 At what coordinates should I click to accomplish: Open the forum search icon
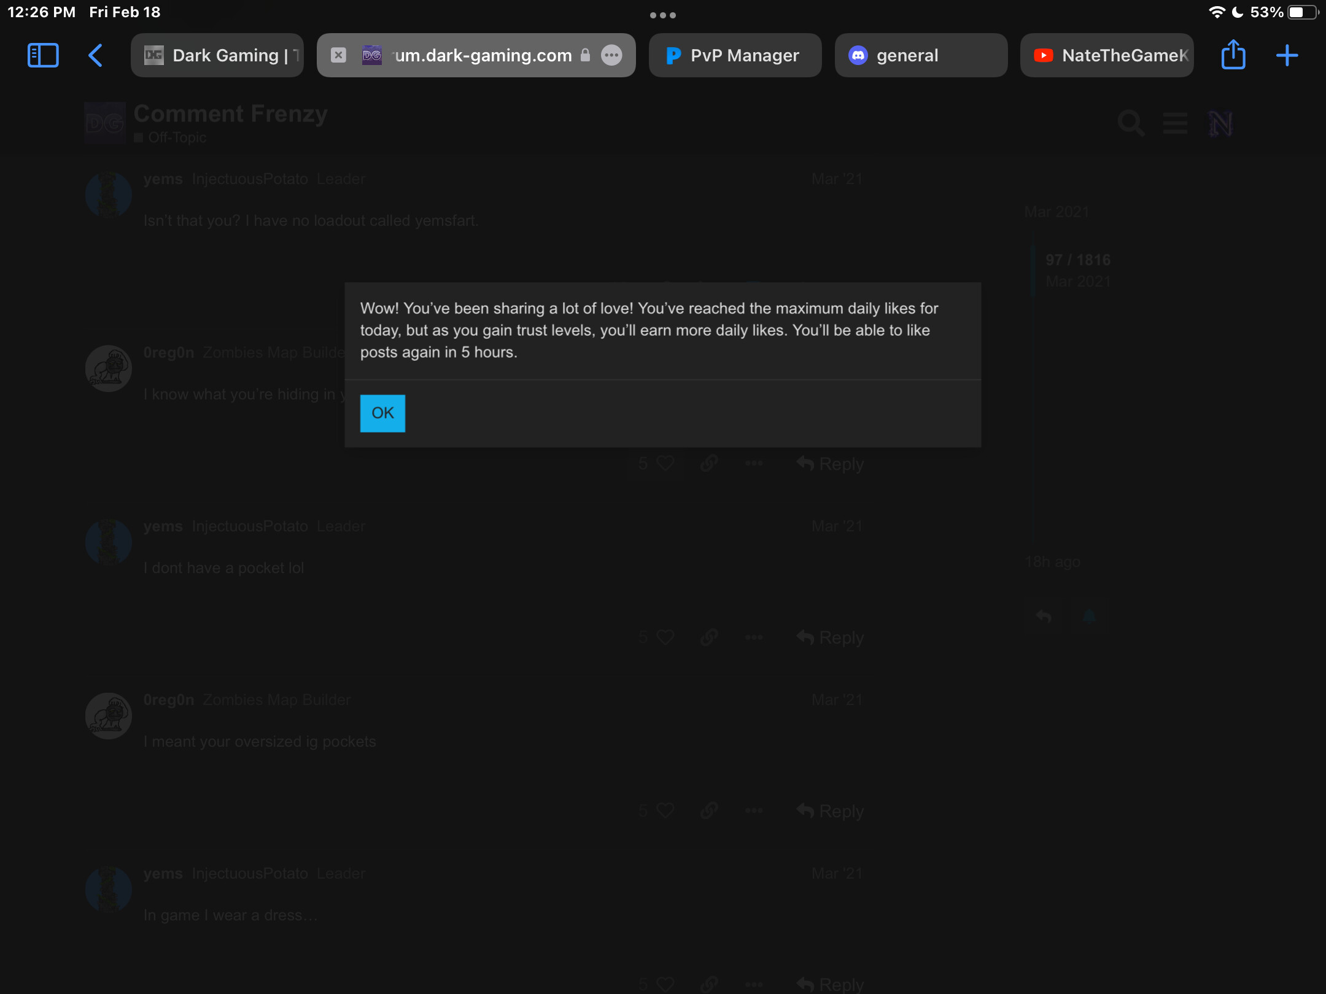tap(1130, 123)
